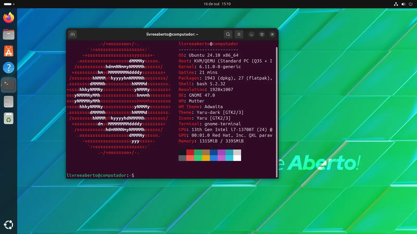This screenshot has height=234, width=417.
Task: Click the white color block
Action: click(237, 158)
